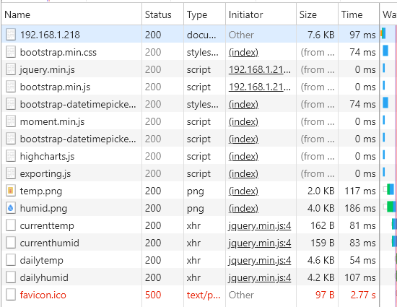The height and width of the screenshot is (307, 397).
Task: Click the waterfall bar for 192.168.1.218
Action: click(x=383, y=33)
